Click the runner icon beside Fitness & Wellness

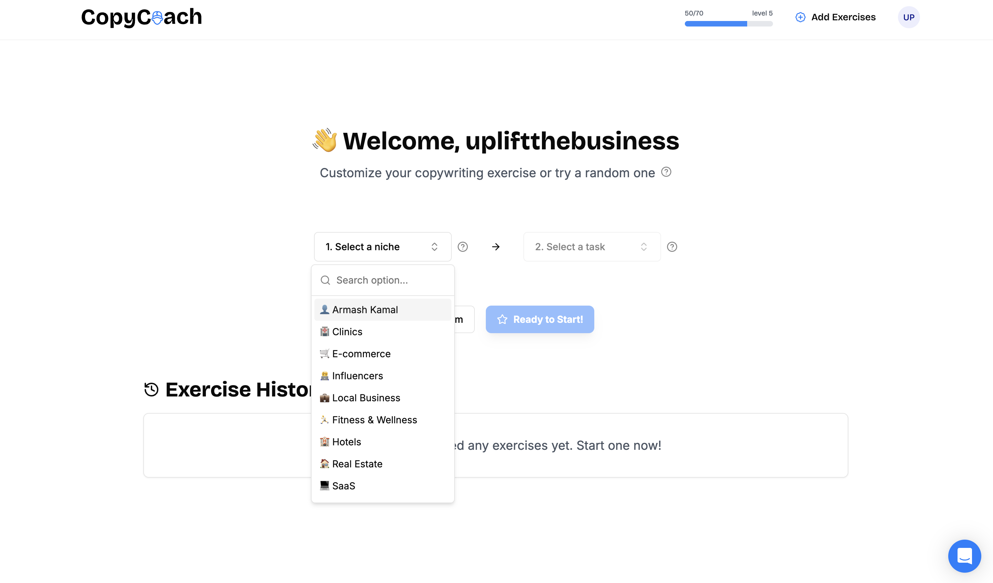(324, 420)
